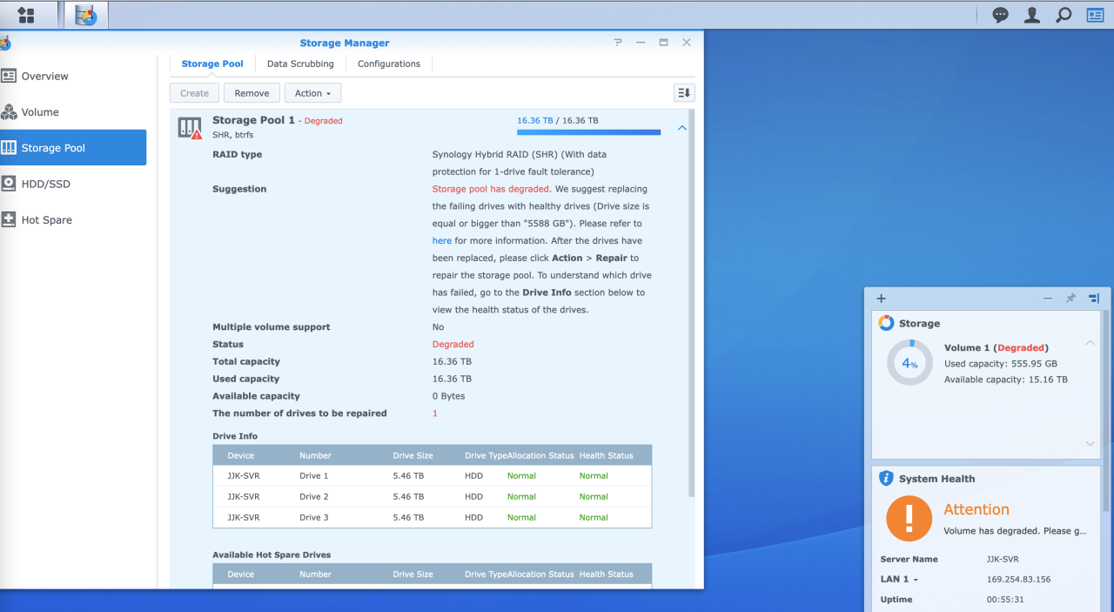Click the Storage Manager help question mark
Screen dimensions: 1114x612
point(618,43)
